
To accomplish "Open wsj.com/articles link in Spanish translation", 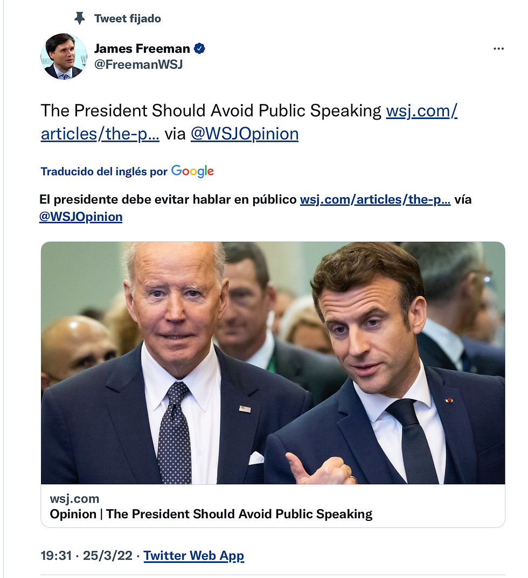I will click(x=375, y=199).
